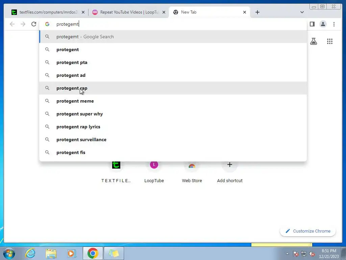Open the Chrome three-dot menu
Screen dimensions: 346x260
pyautogui.click(x=334, y=24)
